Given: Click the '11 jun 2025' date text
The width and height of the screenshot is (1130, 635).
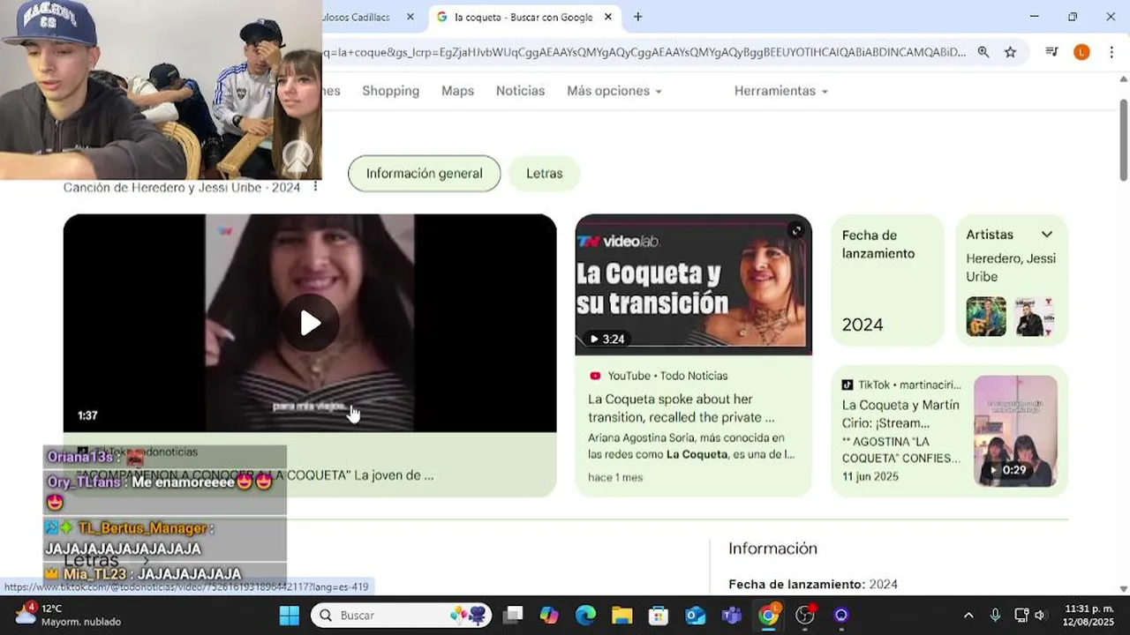Looking at the screenshot, I should point(870,476).
